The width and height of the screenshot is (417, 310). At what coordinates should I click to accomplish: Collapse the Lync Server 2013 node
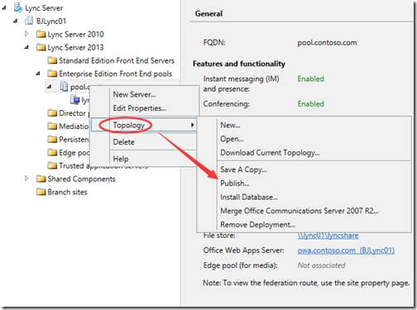[x=26, y=47]
